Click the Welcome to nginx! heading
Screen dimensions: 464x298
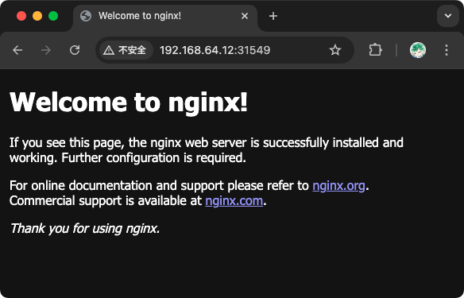point(129,102)
